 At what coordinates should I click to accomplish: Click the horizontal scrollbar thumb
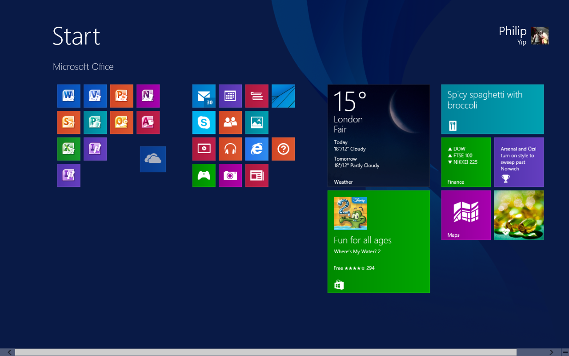coord(266,352)
